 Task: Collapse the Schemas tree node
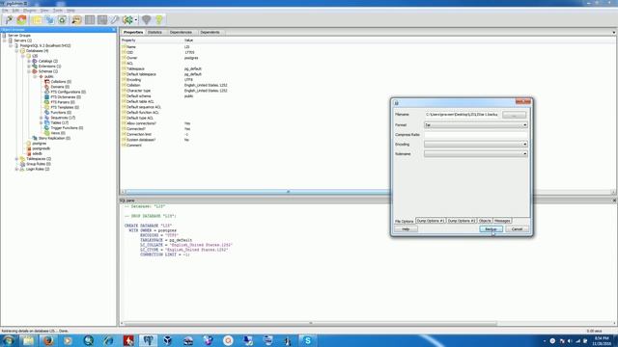tap(29, 71)
